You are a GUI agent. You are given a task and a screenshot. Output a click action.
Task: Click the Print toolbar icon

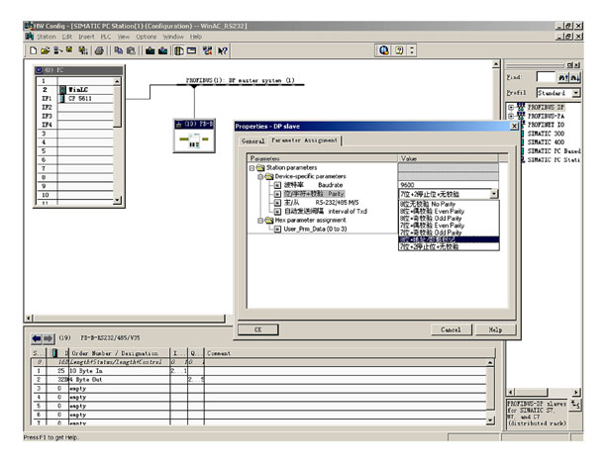coord(99,50)
